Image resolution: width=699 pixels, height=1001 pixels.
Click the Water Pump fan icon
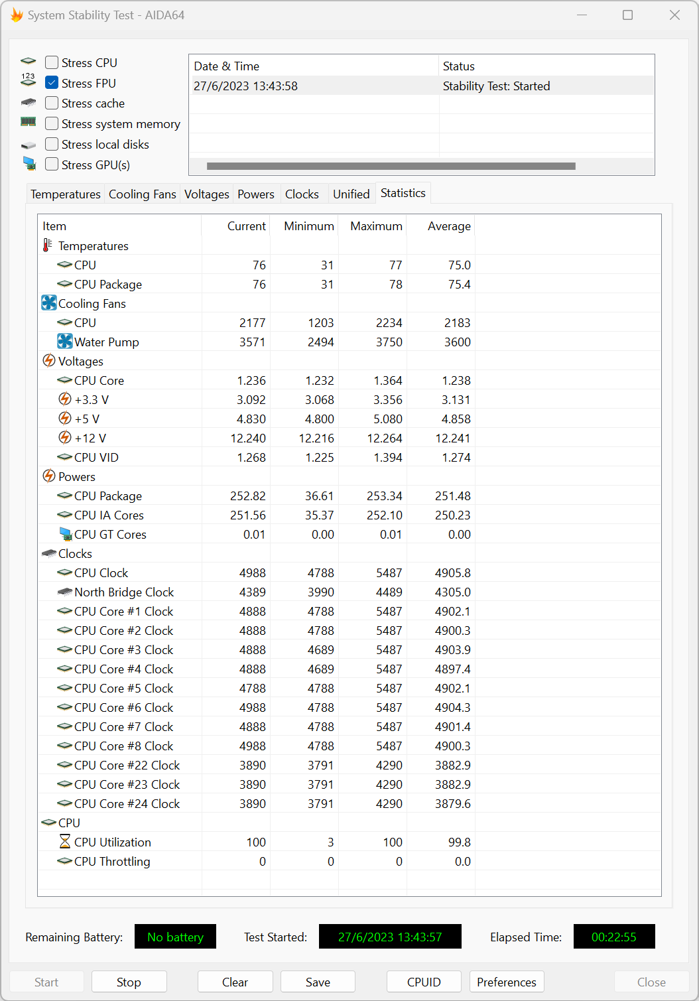(x=65, y=342)
